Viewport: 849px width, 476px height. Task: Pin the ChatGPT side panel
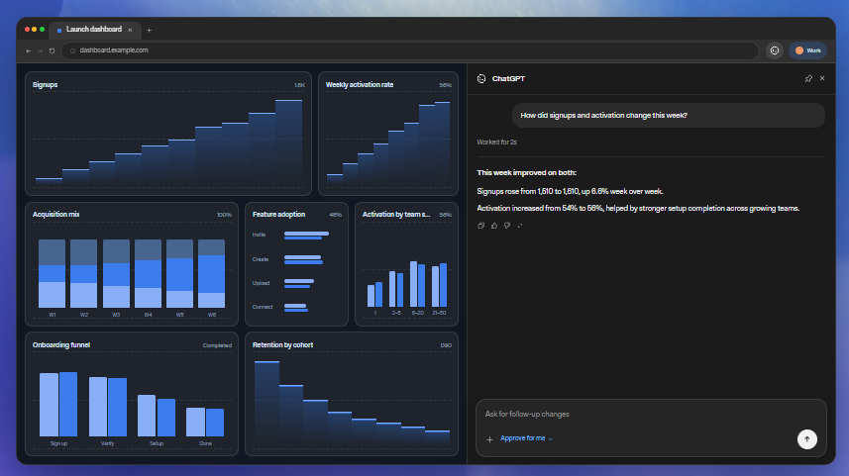808,78
